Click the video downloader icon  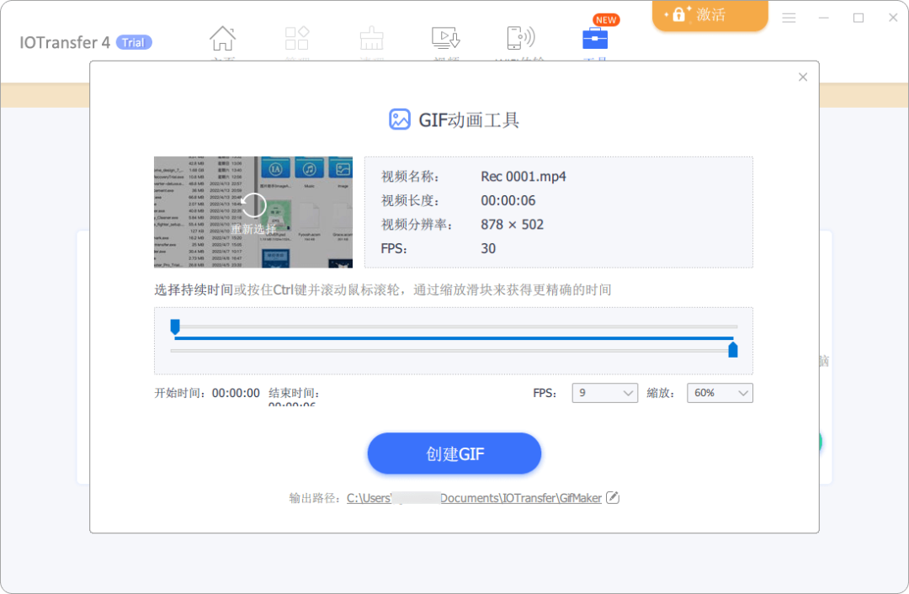click(445, 39)
